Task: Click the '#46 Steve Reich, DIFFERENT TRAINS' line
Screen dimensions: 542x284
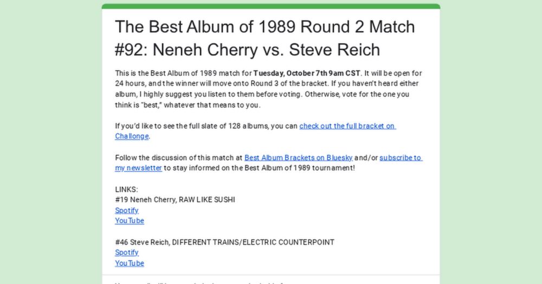Action: [x=224, y=242]
